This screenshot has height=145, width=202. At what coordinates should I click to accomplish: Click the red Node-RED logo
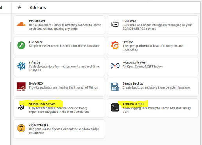(x=21, y=87)
